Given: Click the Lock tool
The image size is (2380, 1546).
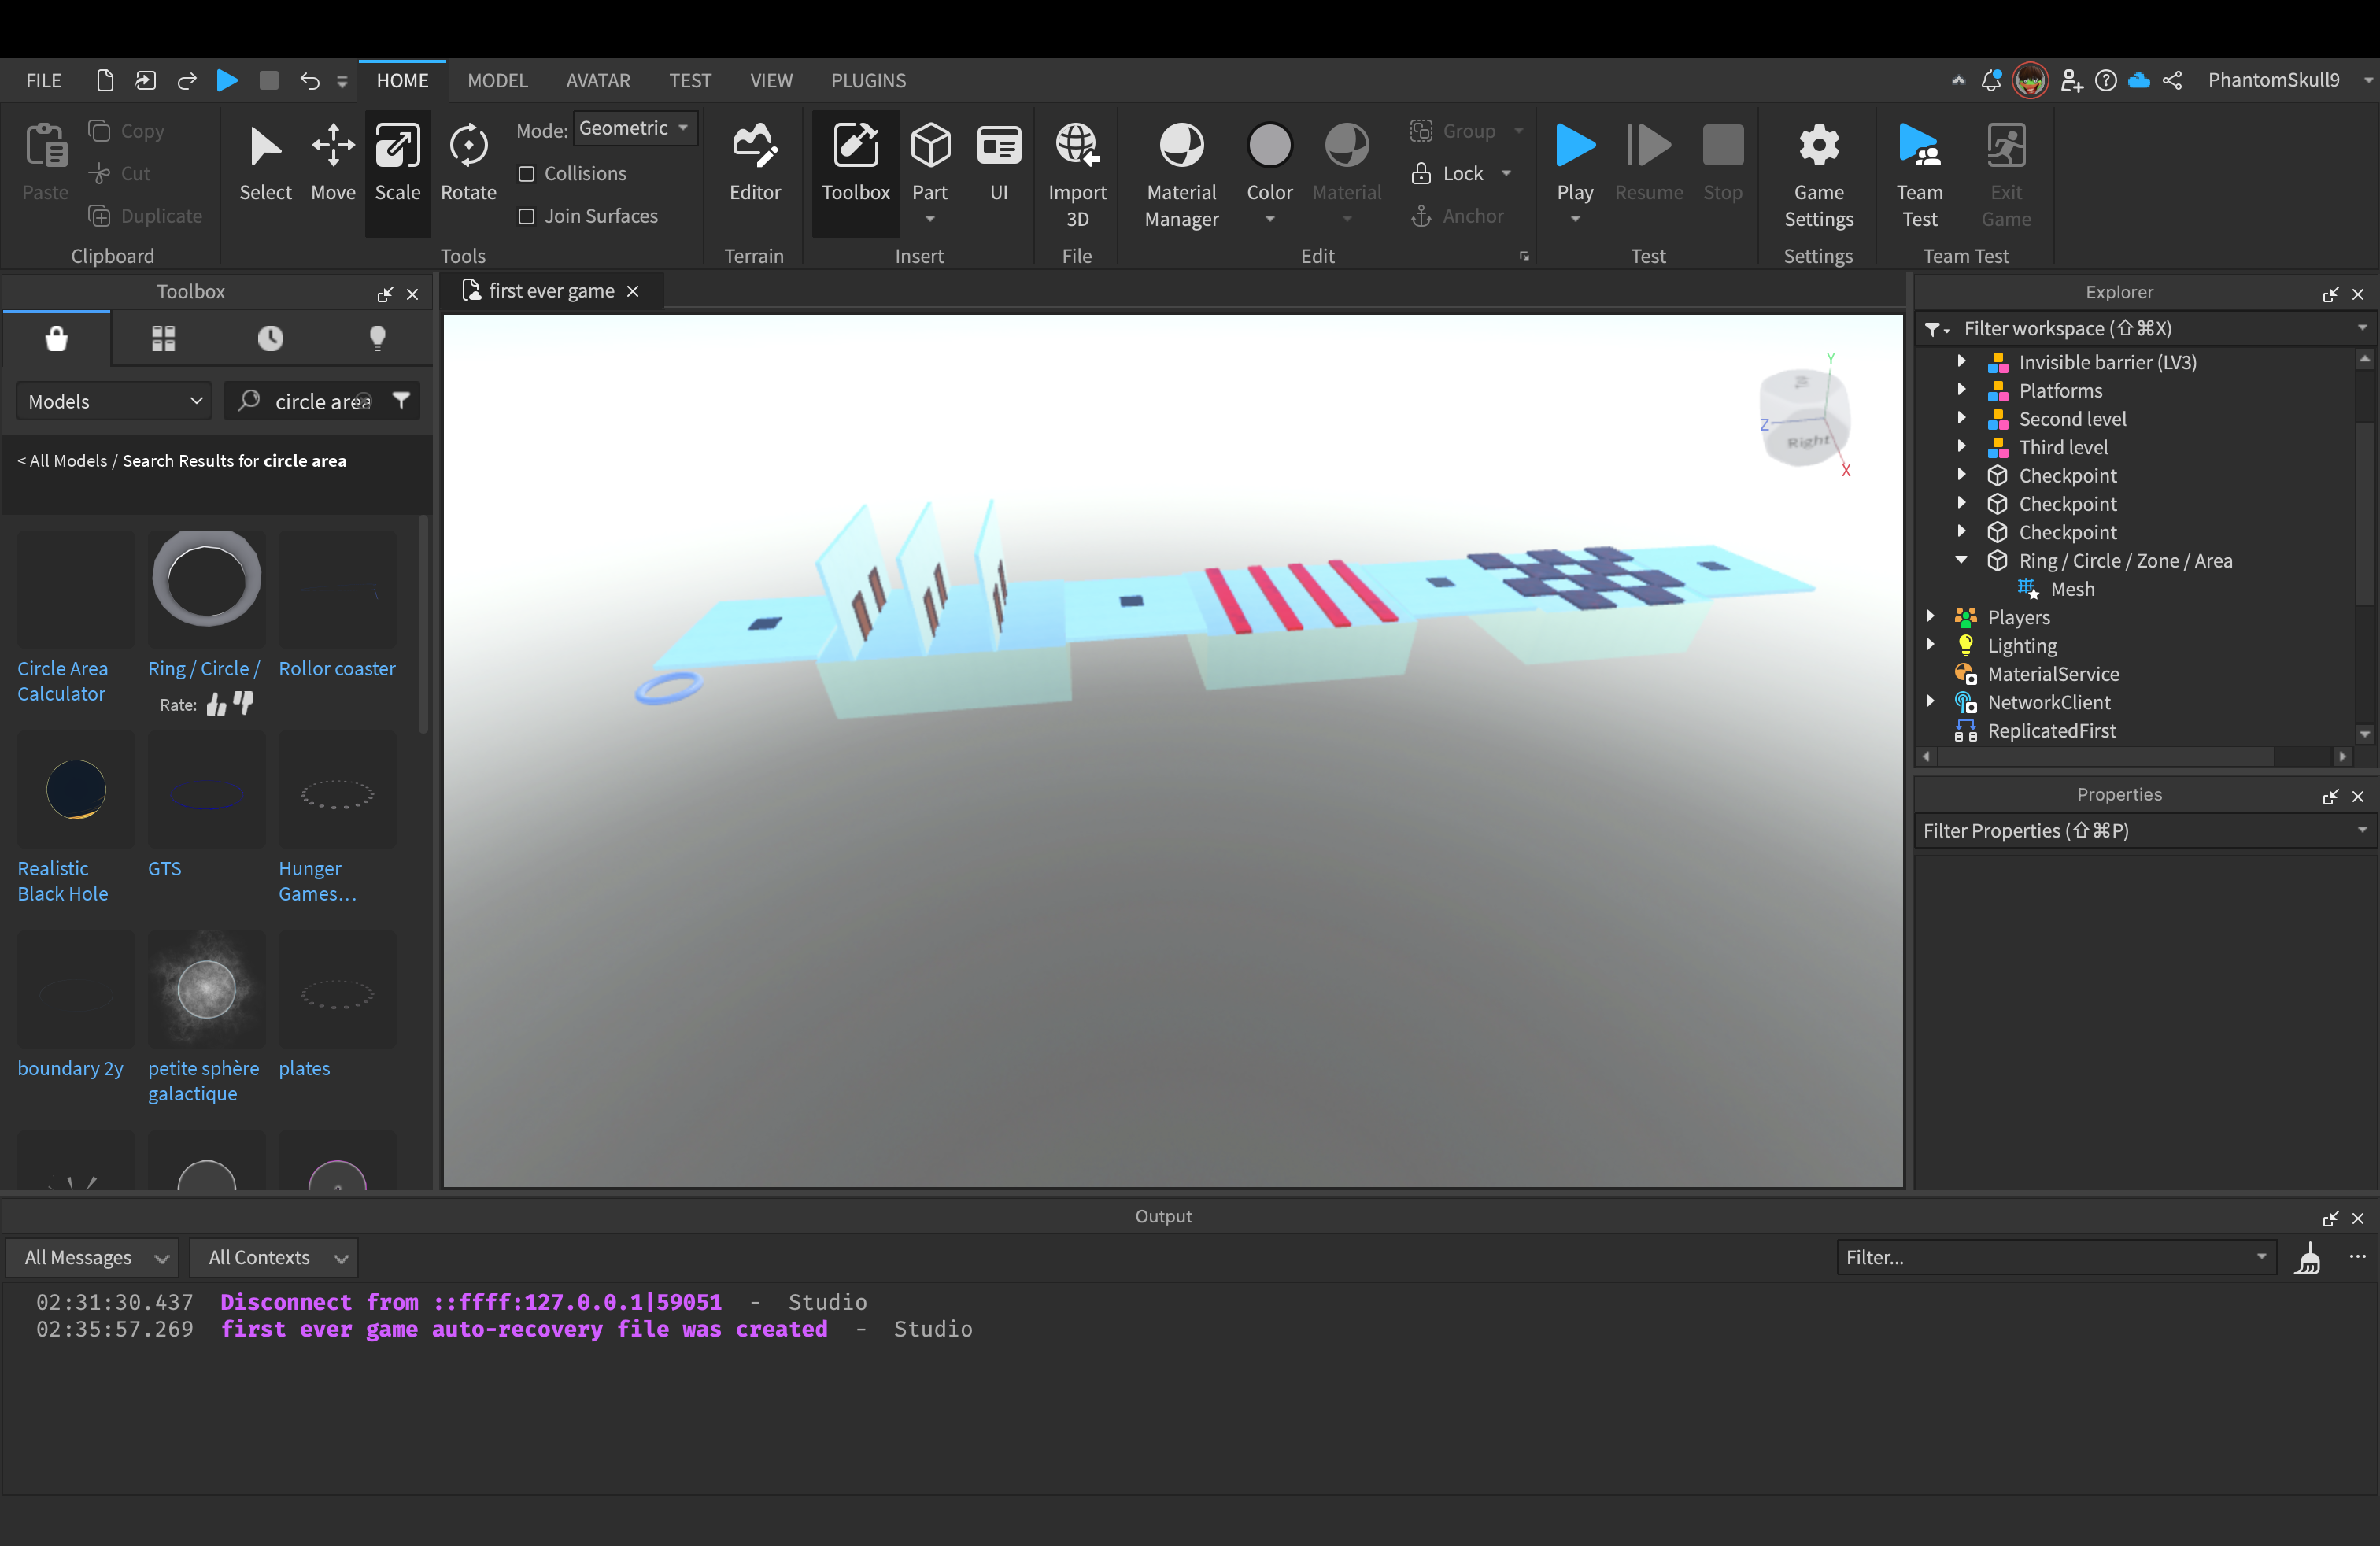Looking at the screenshot, I should click(1449, 174).
